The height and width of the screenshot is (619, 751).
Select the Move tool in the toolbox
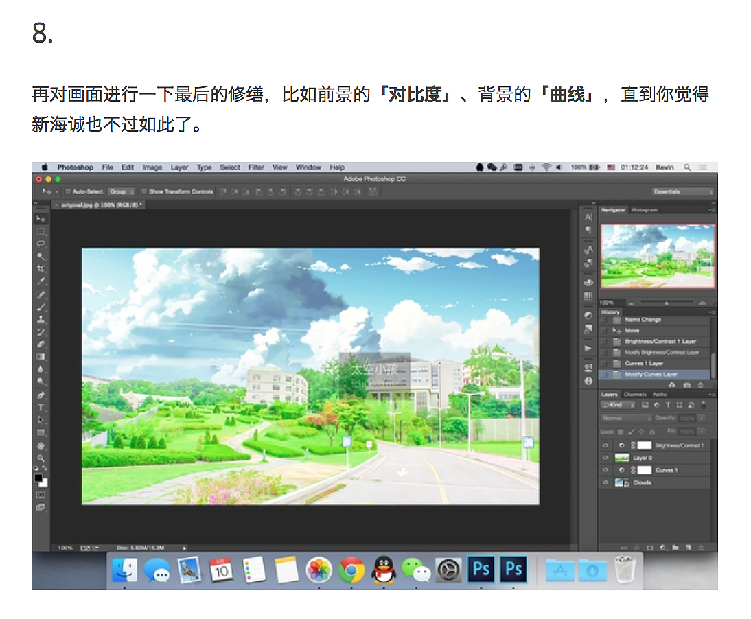click(x=41, y=219)
